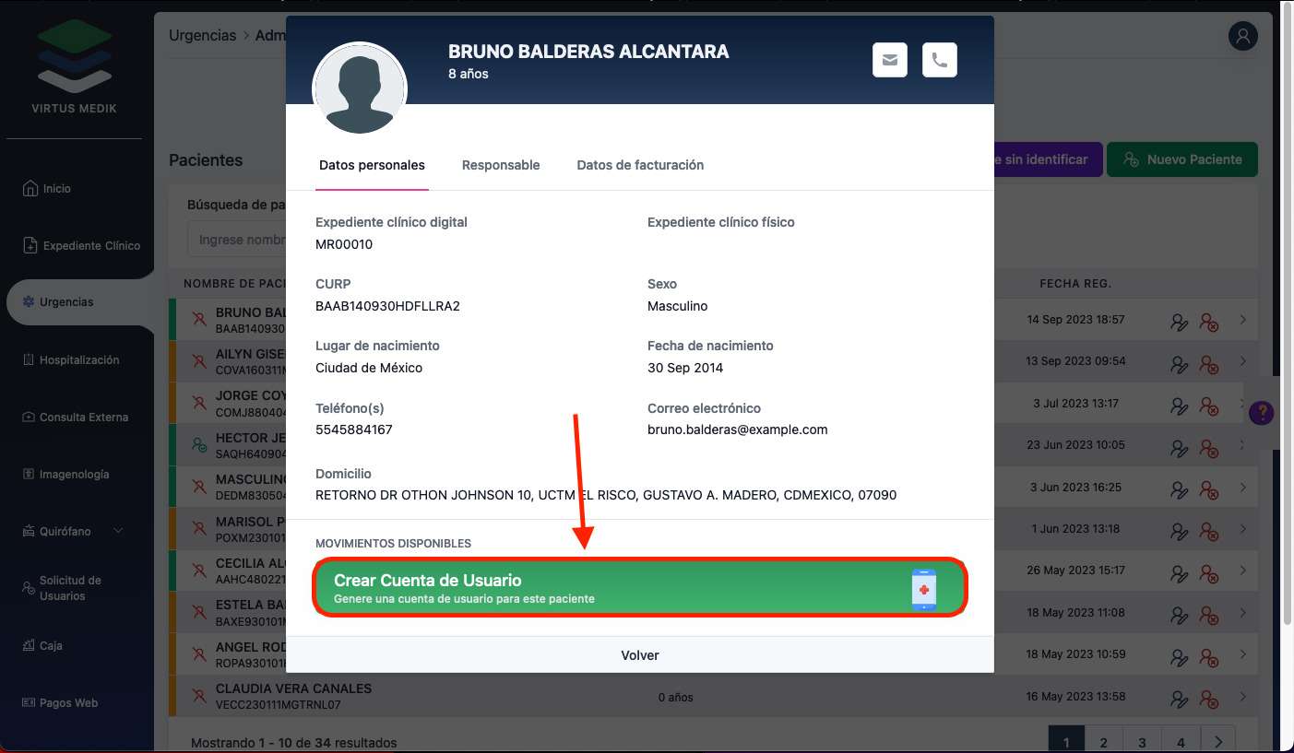Click the Nuevo Paciente button
This screenshot has width=1294, height=753.
point(1181,159)
